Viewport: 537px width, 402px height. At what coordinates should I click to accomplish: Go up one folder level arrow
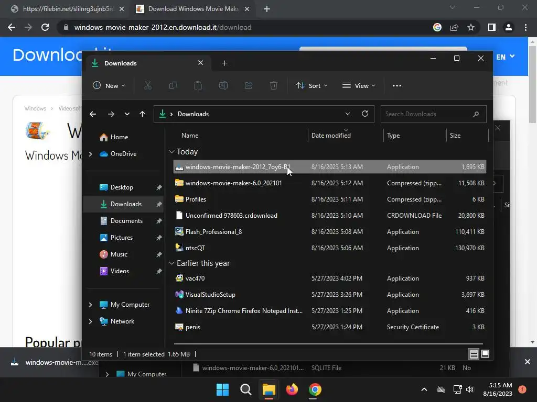[x=143, y=114]
